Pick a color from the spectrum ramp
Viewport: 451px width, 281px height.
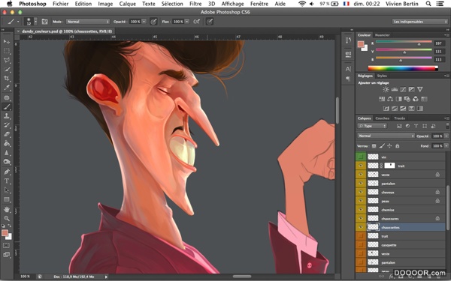403,68
